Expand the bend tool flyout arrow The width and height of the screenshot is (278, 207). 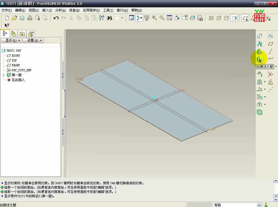265,82
